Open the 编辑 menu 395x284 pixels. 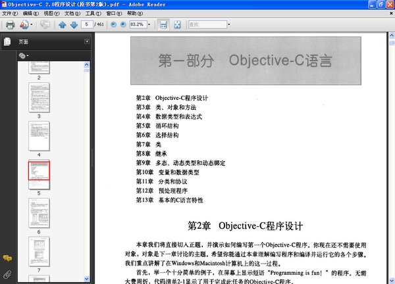point(31,13)
